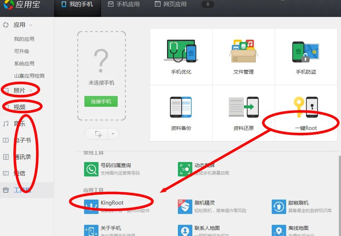Image resolution: width=341 pixels, height=236 pixels.
Task: Launch the 一键Root tool
Action: pyautogui.click(x=305, y=112)
